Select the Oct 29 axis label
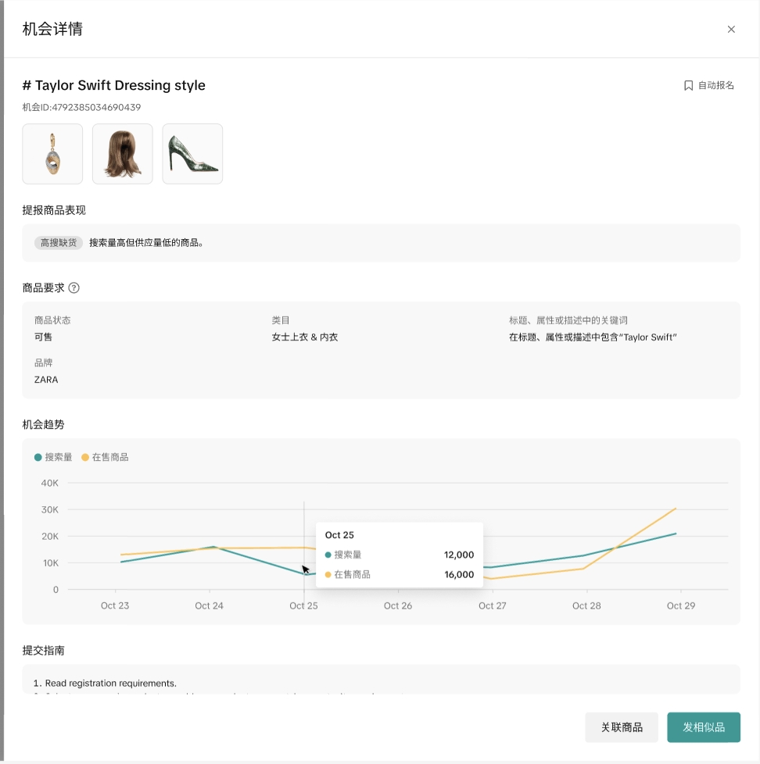Viewport: 760px width, 764px height. [x=680, y=605]
